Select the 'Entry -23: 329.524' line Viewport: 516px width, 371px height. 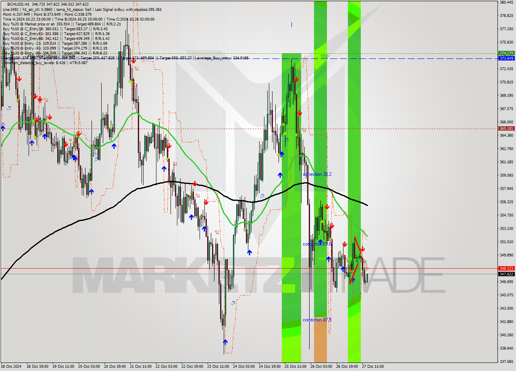point(55,43)
